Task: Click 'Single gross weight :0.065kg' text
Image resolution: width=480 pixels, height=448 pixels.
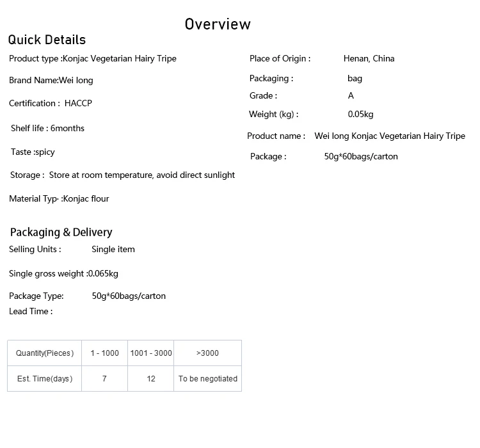Action: tap(63, 273)
